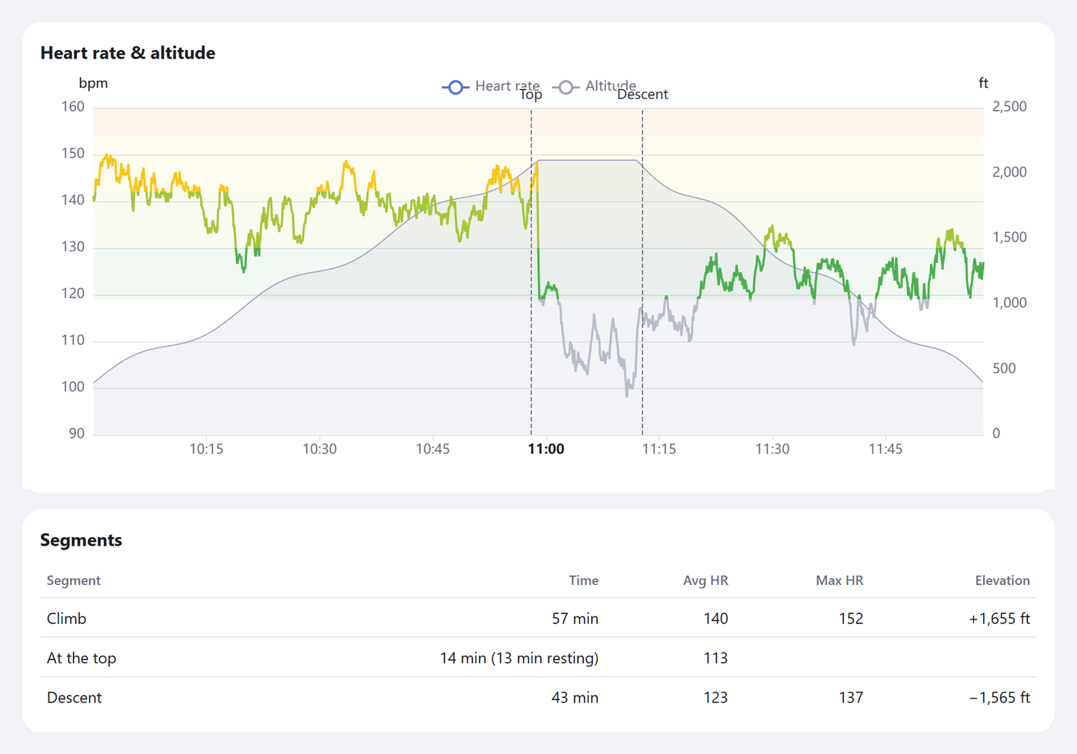Toggle the Heart rate series in the legend

click(491, 87)
